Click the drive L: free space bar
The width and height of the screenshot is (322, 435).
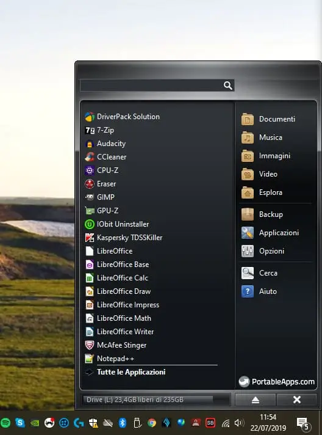(x=156, y=400)
